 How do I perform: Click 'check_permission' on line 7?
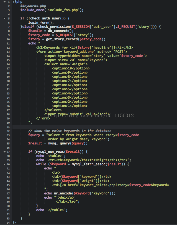point(54,27)
